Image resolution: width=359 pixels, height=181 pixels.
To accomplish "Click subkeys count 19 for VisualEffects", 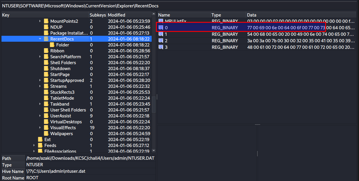I will pos(92,127).
